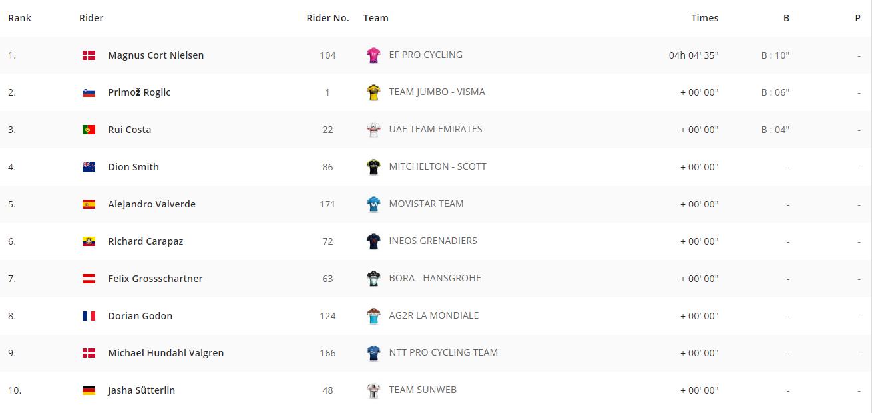Click the Team Sunweb jersey icon

(x=374, y=390)
